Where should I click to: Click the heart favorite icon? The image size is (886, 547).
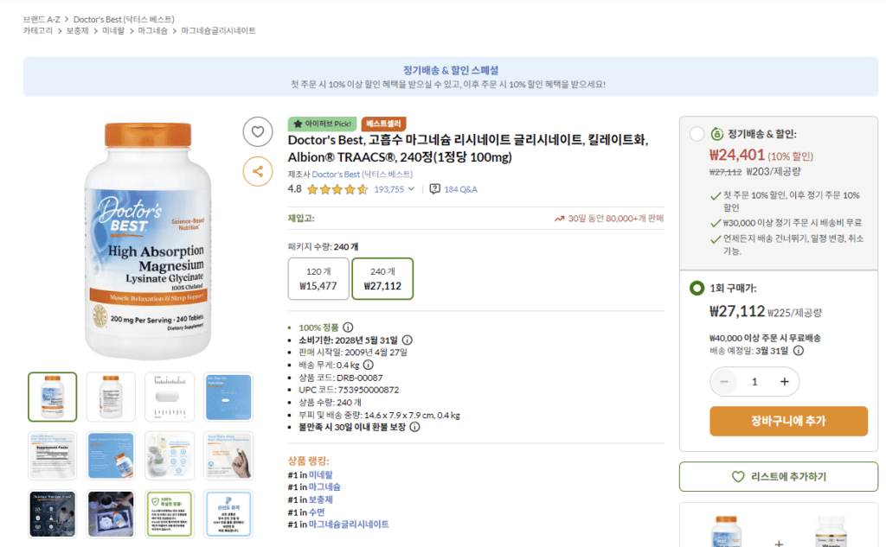[x=258, y=131]
